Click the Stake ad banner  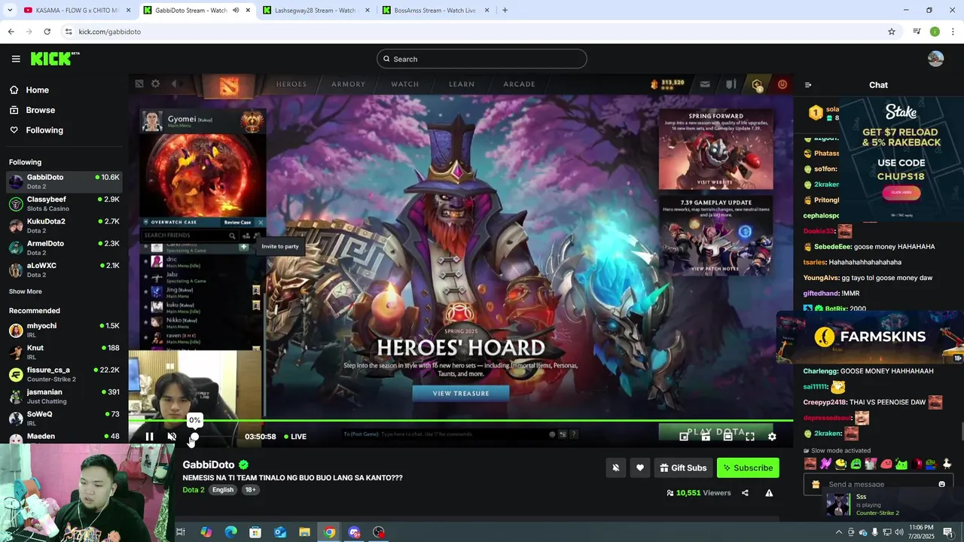pyautogui.click(x=901, y=160)
